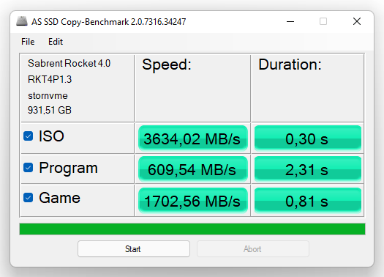Viewport: 384px width, 277px height.
Task: Click the 931,51 GB capacity text
Action: (x=50, y=110)
